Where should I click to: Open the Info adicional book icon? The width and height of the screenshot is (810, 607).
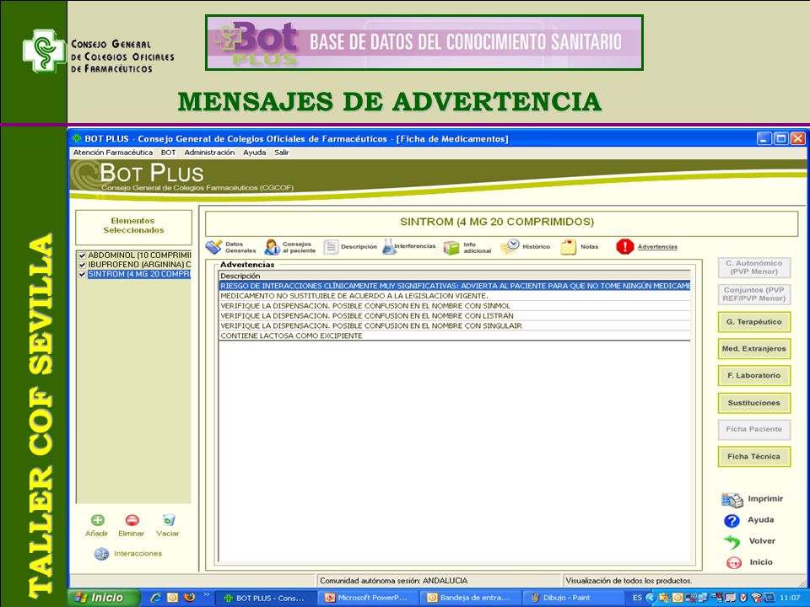pyautogui.click(x=451, y=248)
